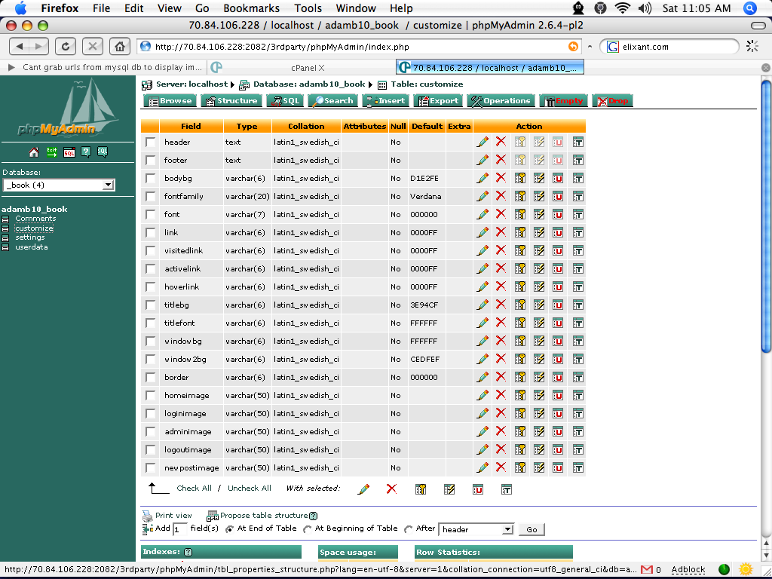
Task: Click the log out exit icon in sidebar
Action: point(52,152)
